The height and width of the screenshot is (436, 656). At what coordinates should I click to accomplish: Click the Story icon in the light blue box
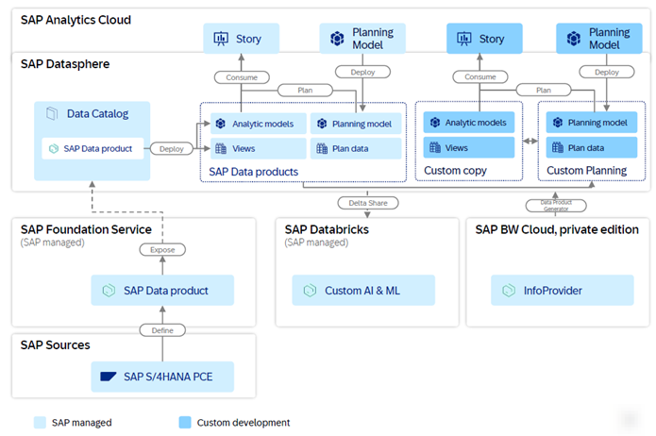tap(223, 39)
